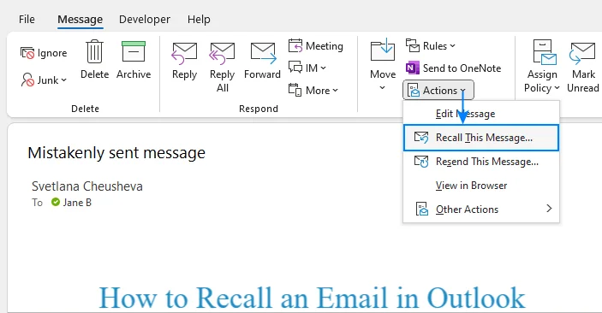Viewport: 602px width, 313px height.
Task: Open the File tab
Action: pyautogui.click(x=27, y=19)
